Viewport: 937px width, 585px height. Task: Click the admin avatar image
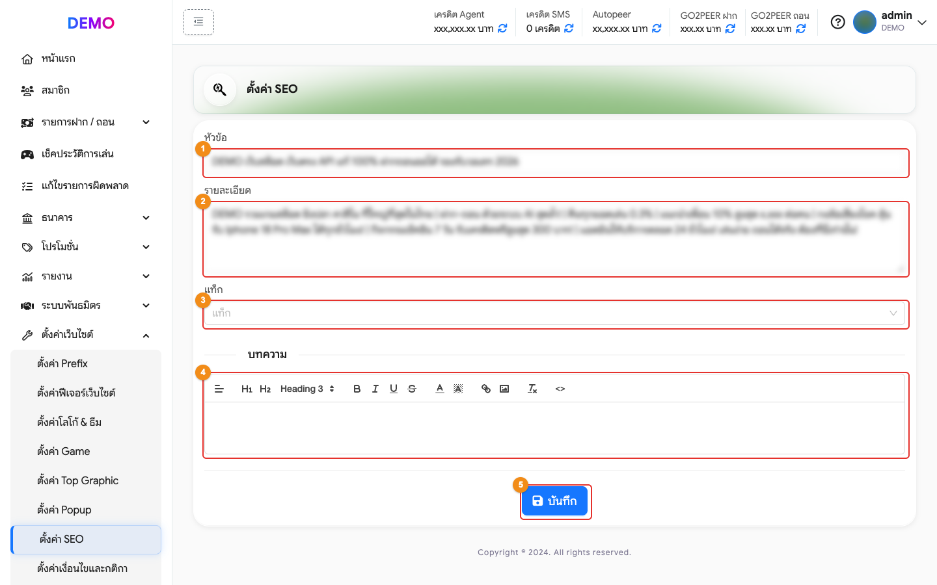click(865, 22)
